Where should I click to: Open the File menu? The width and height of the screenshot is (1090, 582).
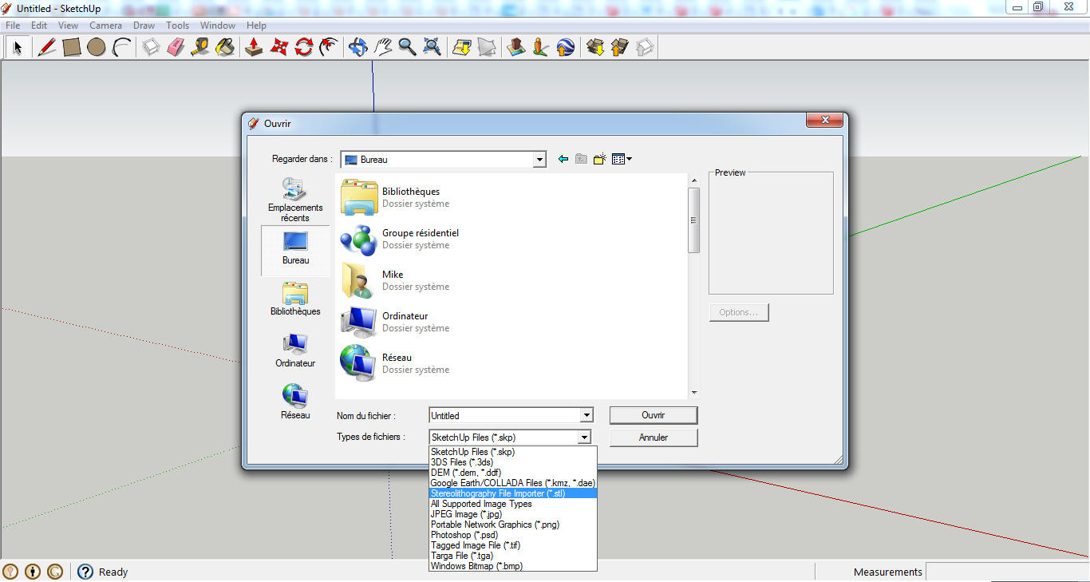pyautogui.click(x=13, y=26)
